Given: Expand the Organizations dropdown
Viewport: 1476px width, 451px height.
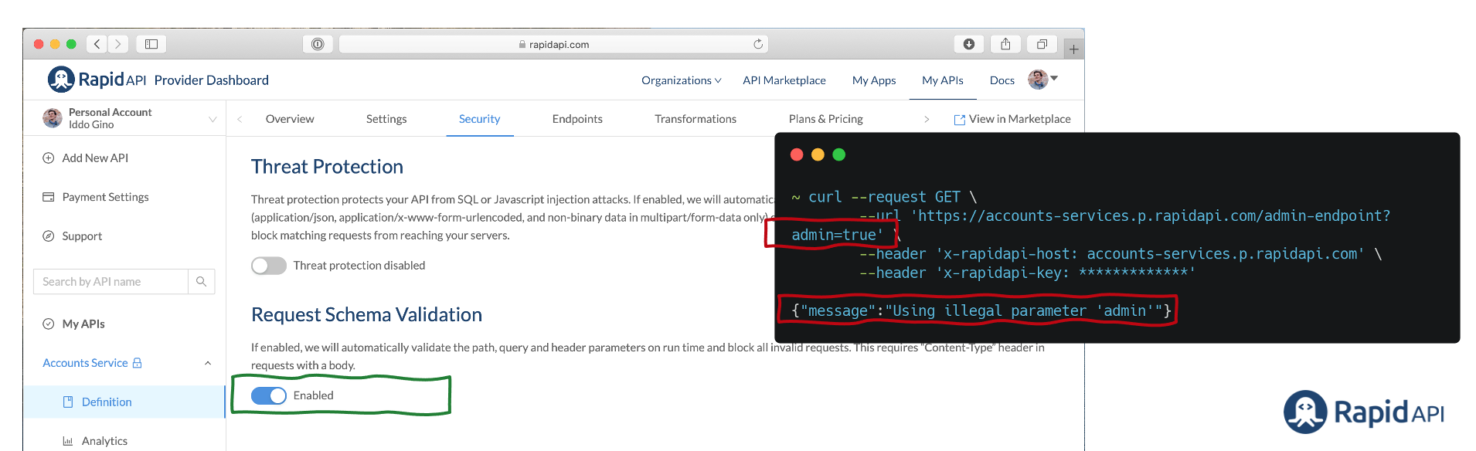Looking at the screenshot, I should (681, 80).
